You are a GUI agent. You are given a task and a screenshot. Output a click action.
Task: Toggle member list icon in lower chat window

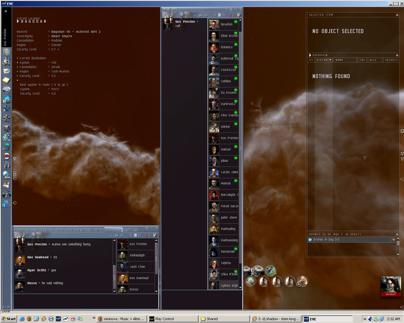[155, 235]
